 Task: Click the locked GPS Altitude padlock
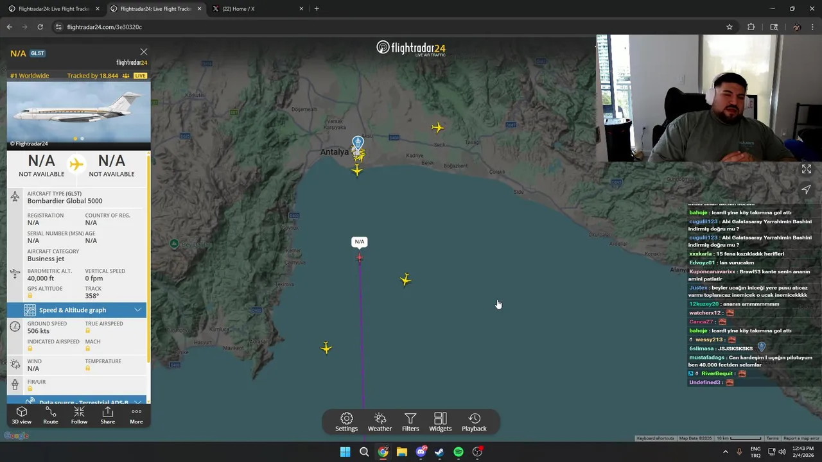[30, 296]
